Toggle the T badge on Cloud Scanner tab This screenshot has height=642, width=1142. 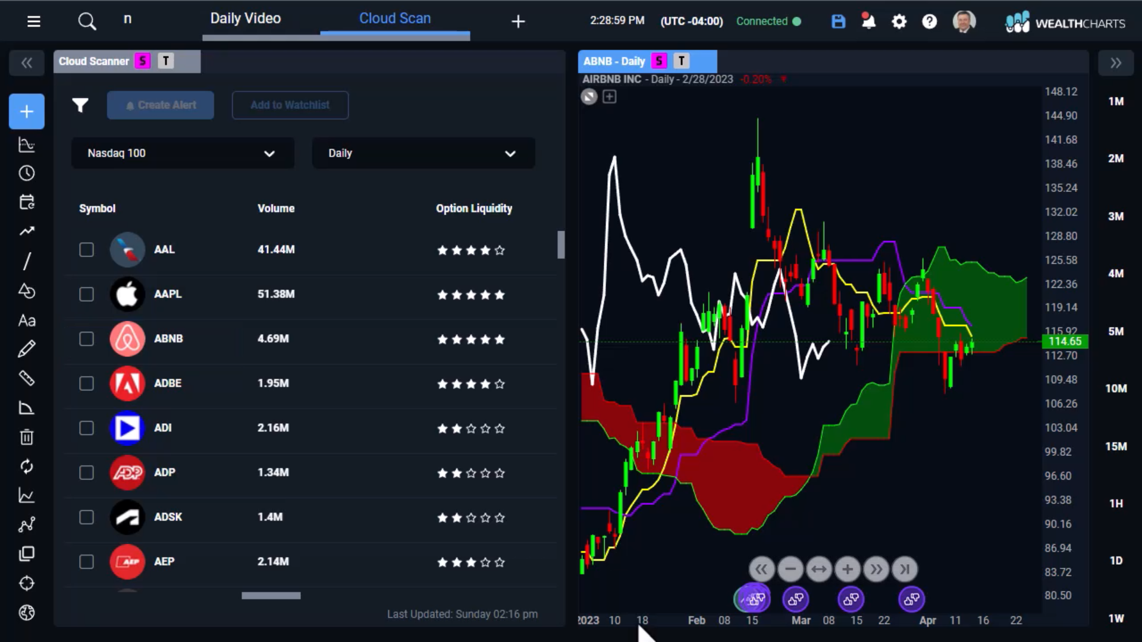pos(166,61)
